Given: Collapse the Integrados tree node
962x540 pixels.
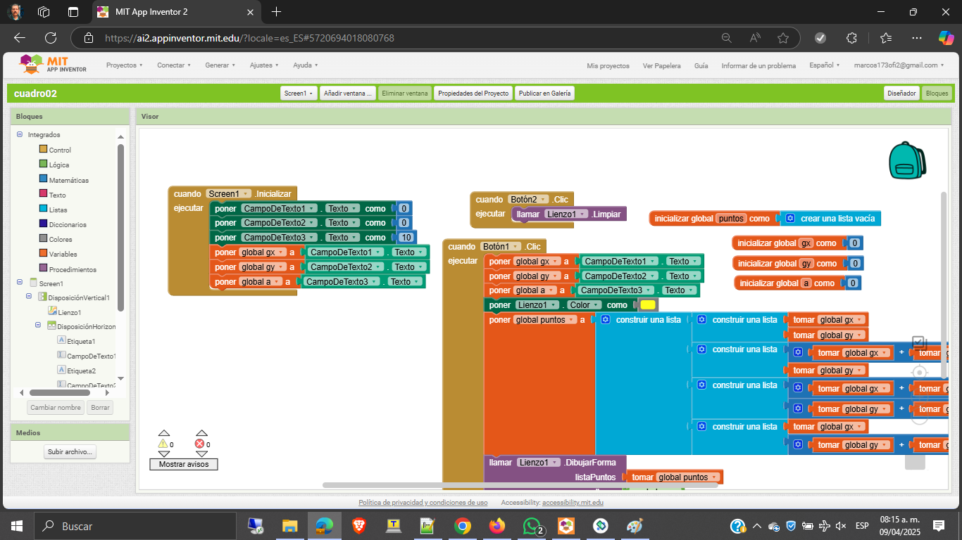Looking at the screenshot, I should [x=20, y=134].
